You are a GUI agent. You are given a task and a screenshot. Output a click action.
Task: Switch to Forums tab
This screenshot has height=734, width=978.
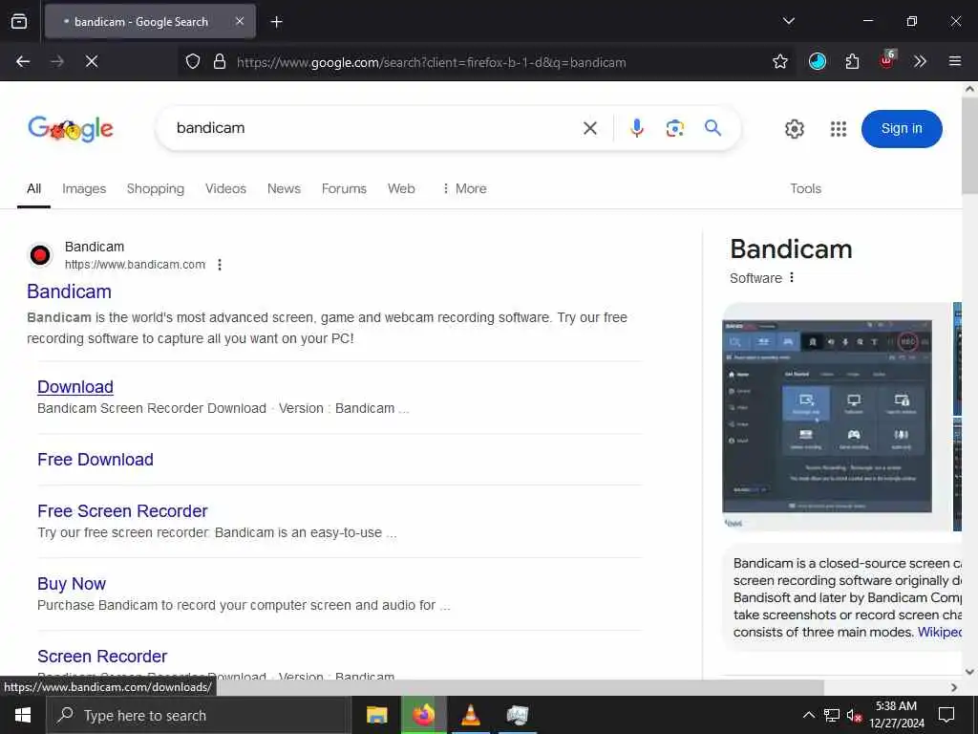[x=344, y=188]
